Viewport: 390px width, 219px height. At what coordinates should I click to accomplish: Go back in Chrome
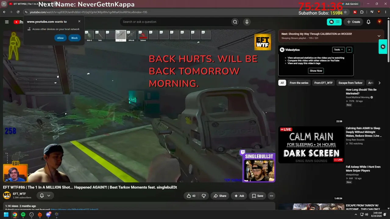tap(4, 12)
